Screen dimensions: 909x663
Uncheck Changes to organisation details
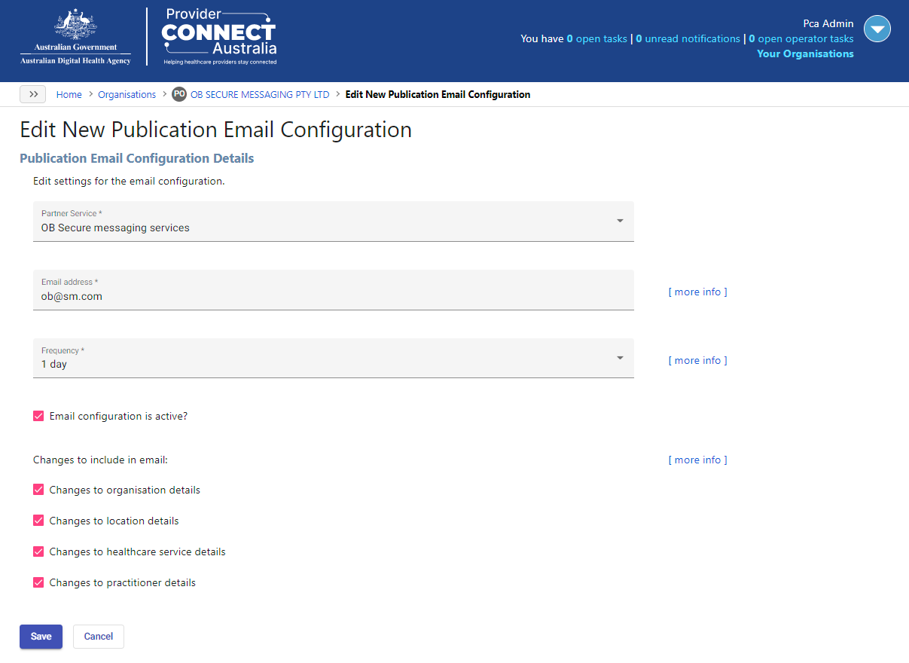(38, 489)
